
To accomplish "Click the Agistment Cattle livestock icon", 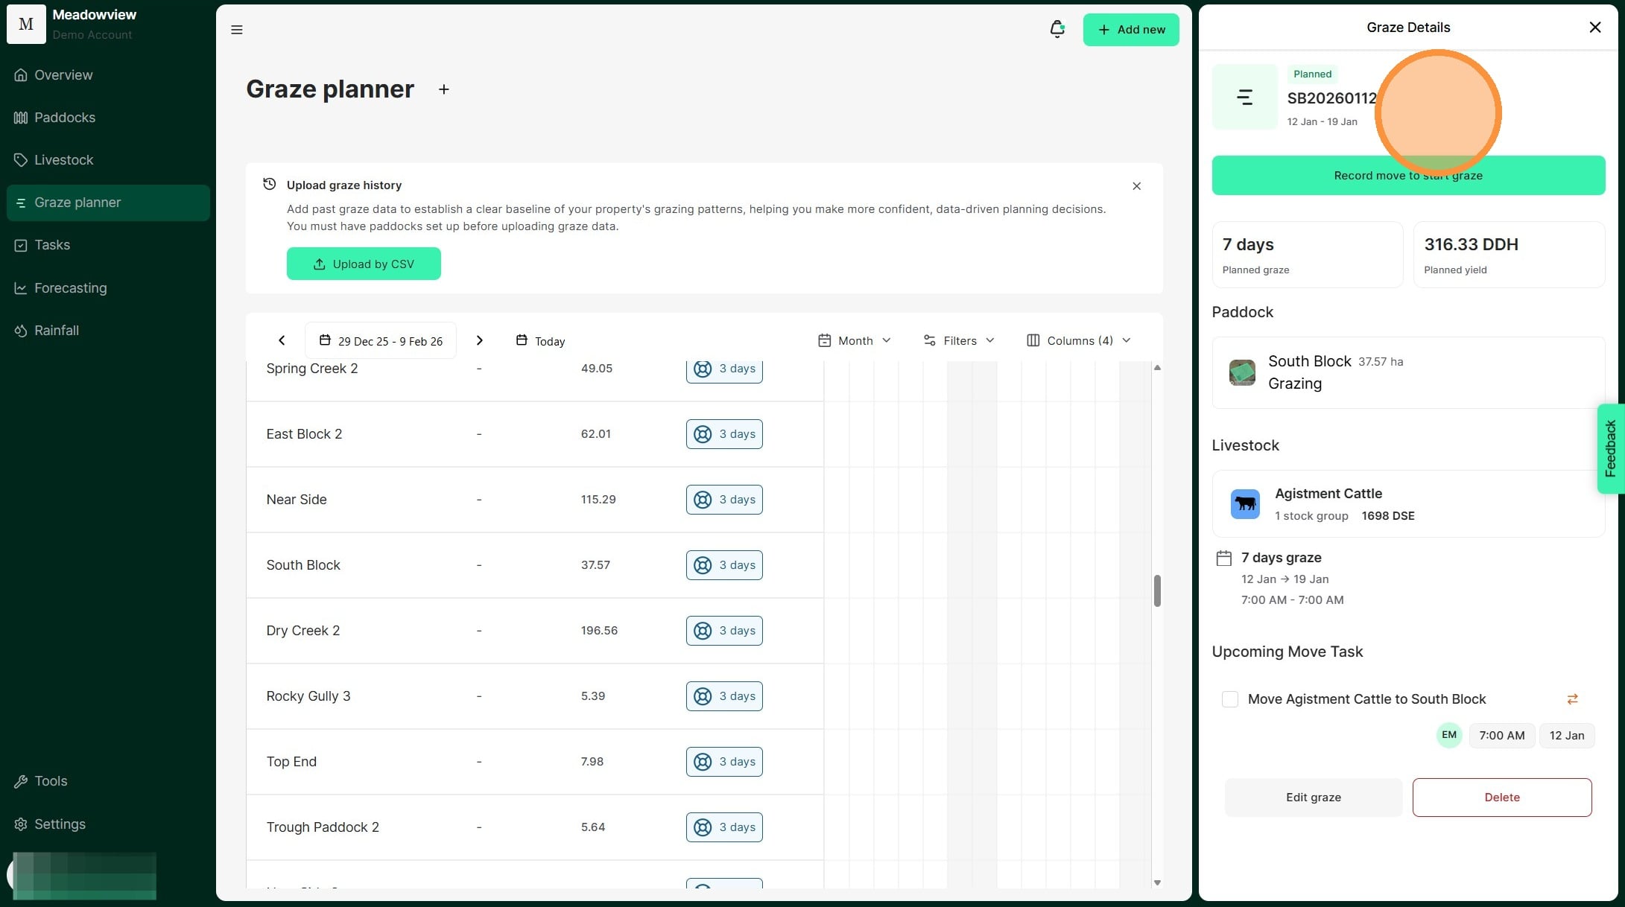I will click(x=1244, y=504).
